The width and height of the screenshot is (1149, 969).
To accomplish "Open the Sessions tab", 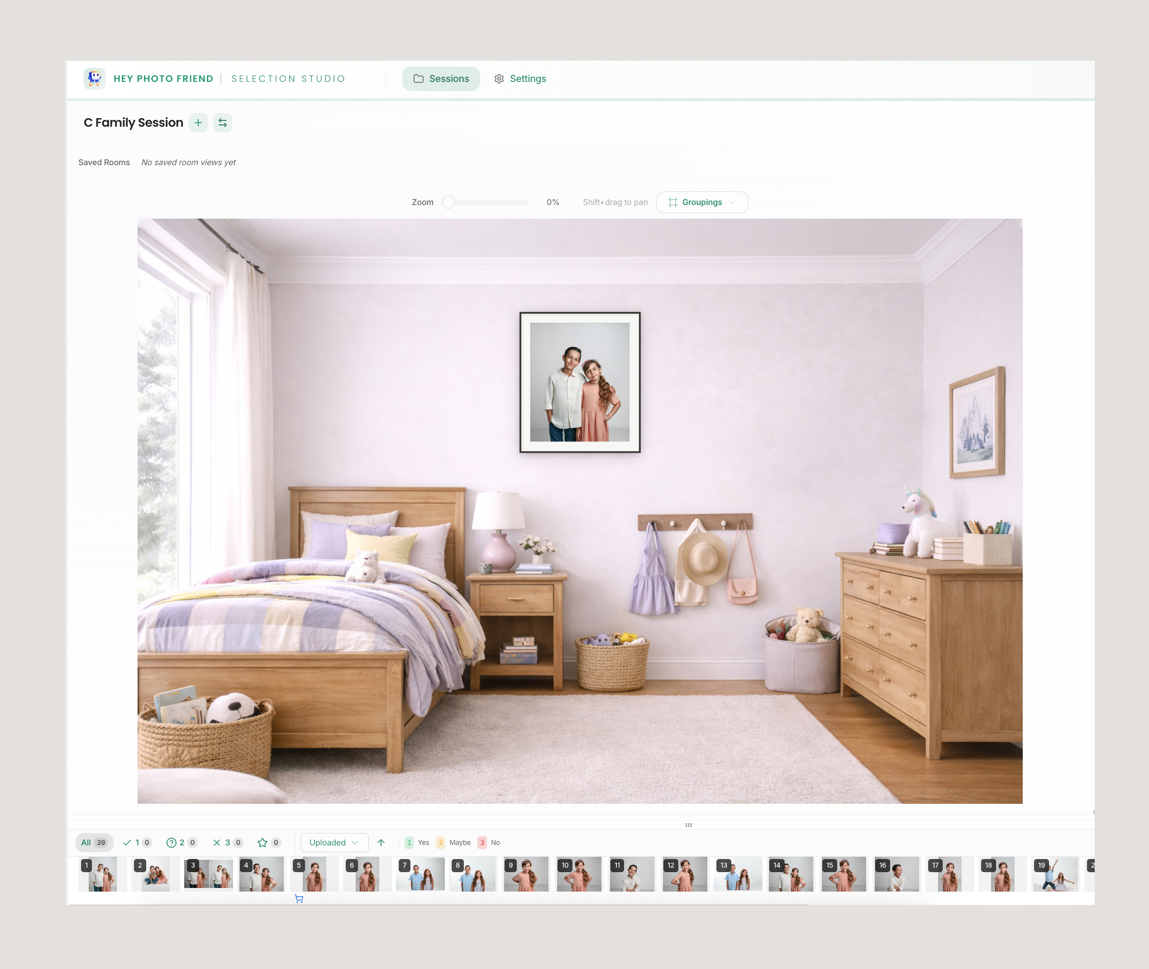I will point(440,79).
